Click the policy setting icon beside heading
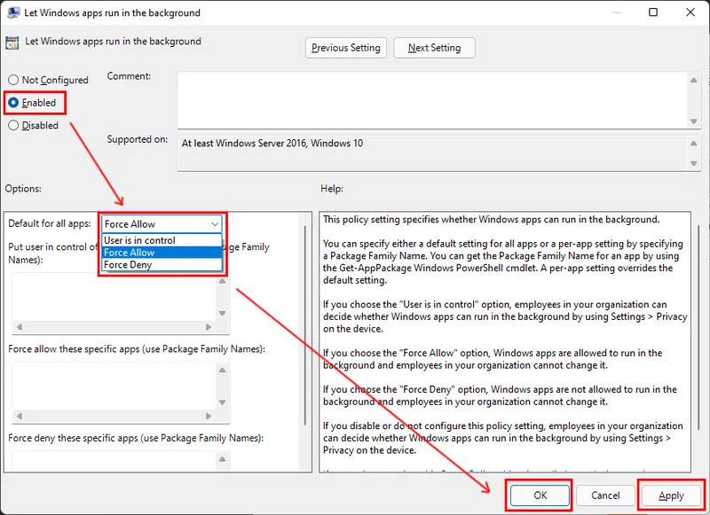The image size is (710, 515). coord(12,43)
